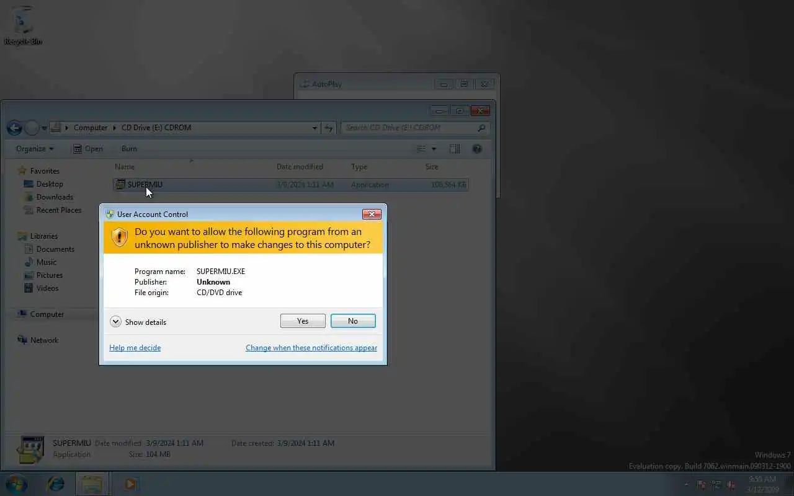Open Internet Explorer from the taskbar
Screen dimensions: 794x496
[55, 484]
